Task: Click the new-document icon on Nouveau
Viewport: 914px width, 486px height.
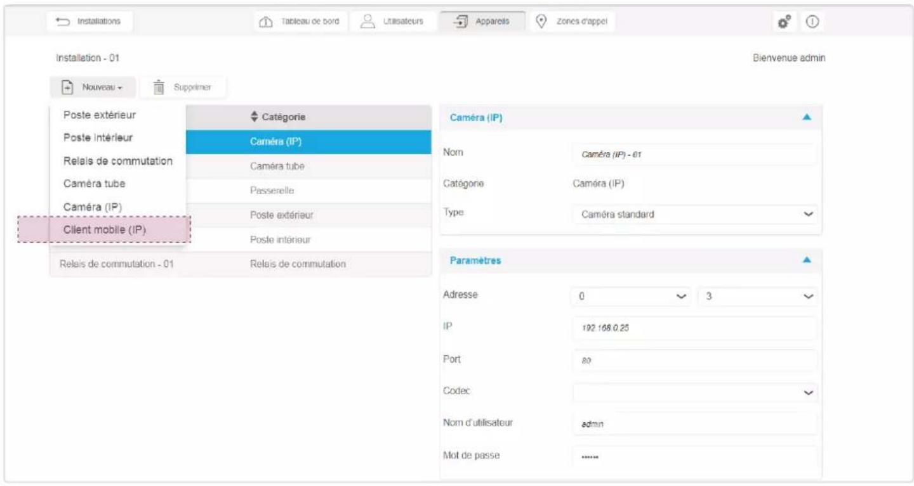Action: click(67, 87)
